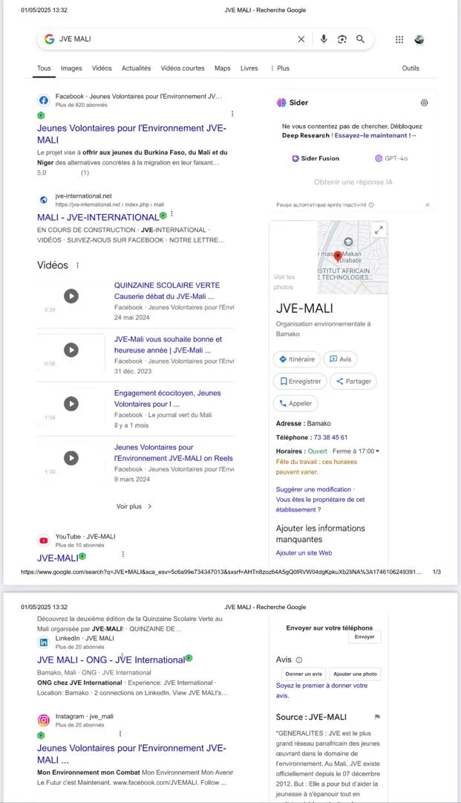Click the Facebook favicon of first result
The width and height of the screenshot is (461, 803).
pos(44,100)
